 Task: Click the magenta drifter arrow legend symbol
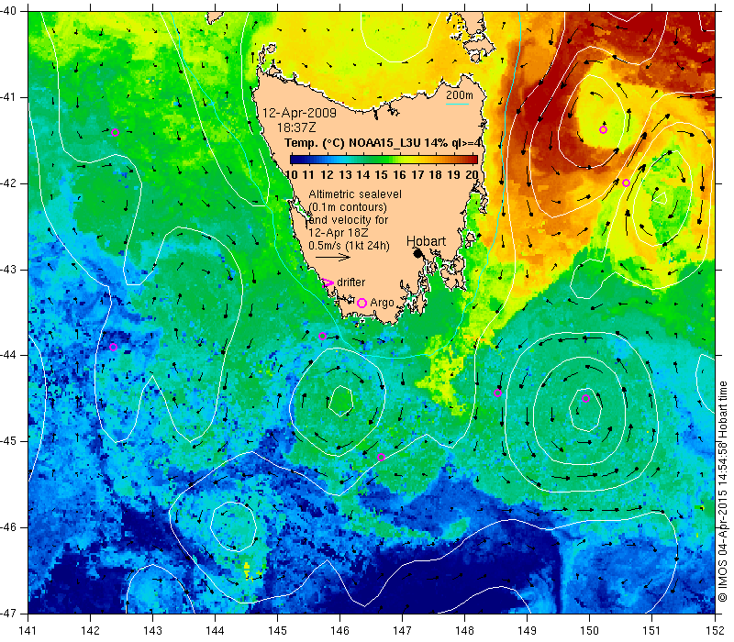coord(328,282)
